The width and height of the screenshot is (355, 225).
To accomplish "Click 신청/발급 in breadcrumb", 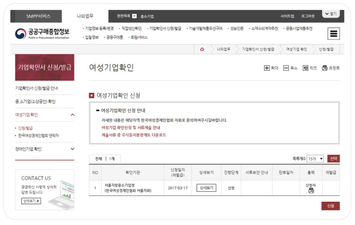I will [x=326, y=49].
